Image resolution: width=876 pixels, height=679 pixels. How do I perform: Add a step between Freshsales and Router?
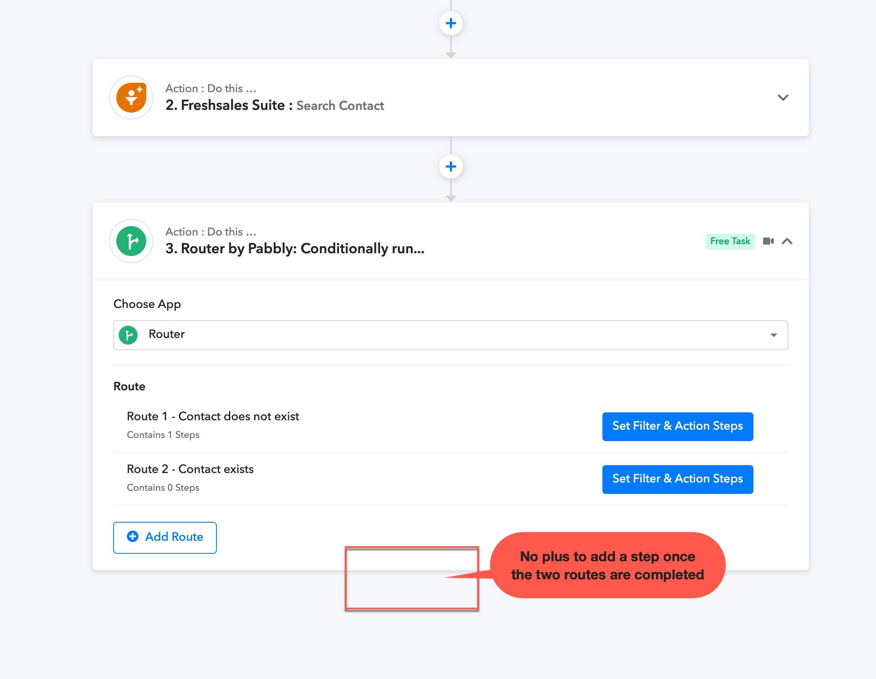tap(451, 167)
